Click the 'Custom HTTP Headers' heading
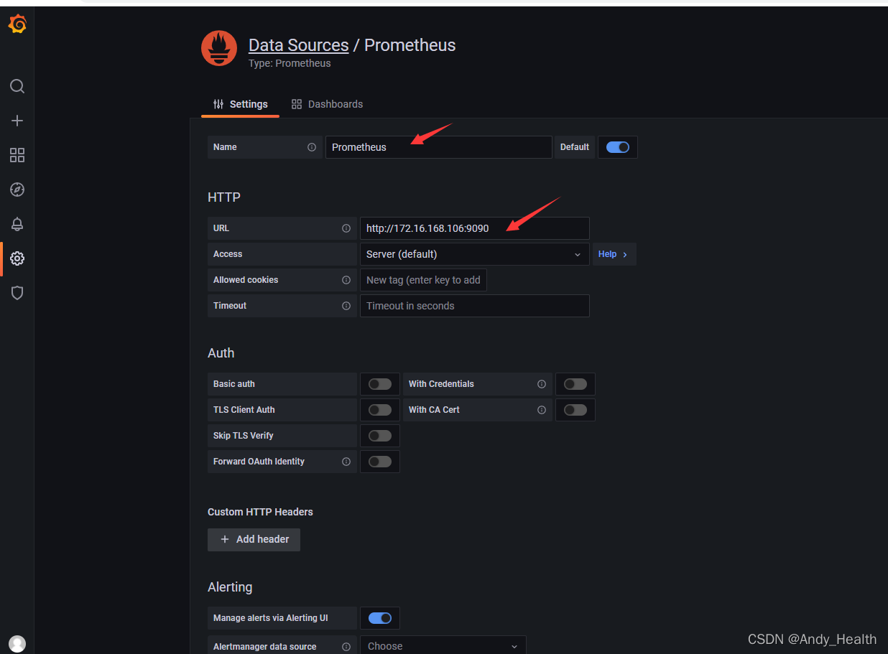The image size is (888, 654). pyautogui.click(x=260, y=512)
